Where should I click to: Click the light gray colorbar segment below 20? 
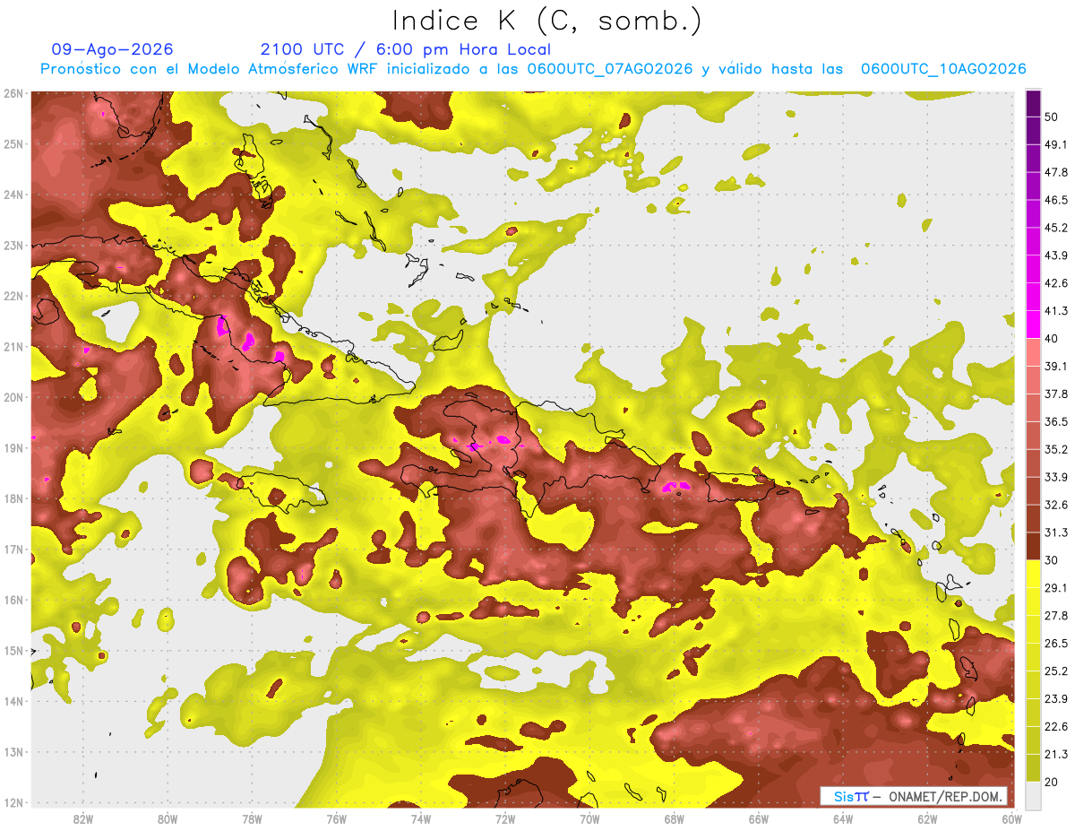(x=1033, y=794)
